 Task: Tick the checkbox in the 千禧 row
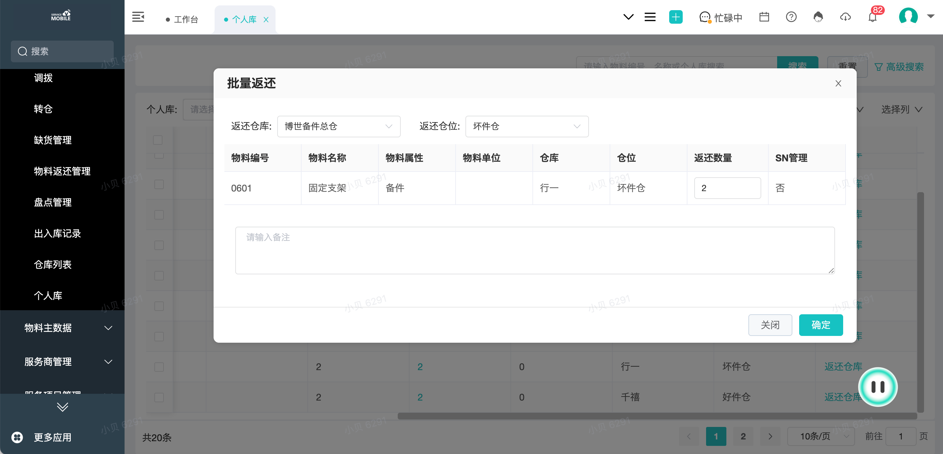(x=159, y=397)
